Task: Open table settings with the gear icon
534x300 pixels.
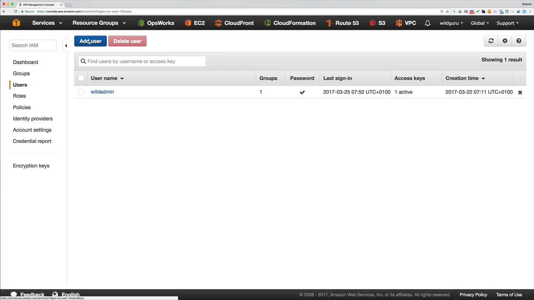Action: [505, 41]
